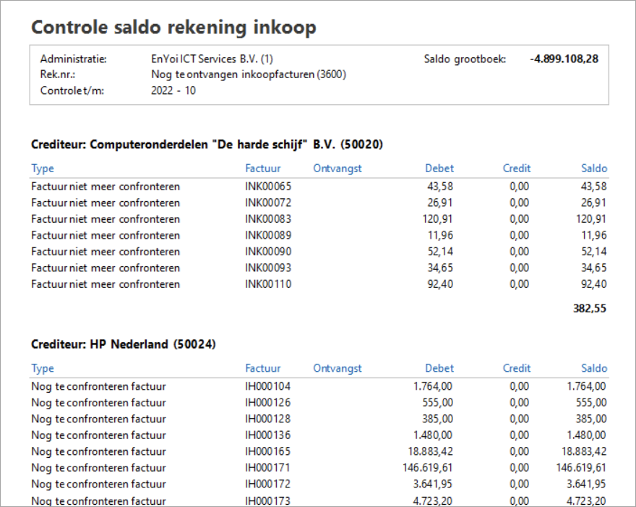The width and height of the screenshot is (636, 507).
Task: Click the Factuur column header in the first table
Action: point(262,169)
